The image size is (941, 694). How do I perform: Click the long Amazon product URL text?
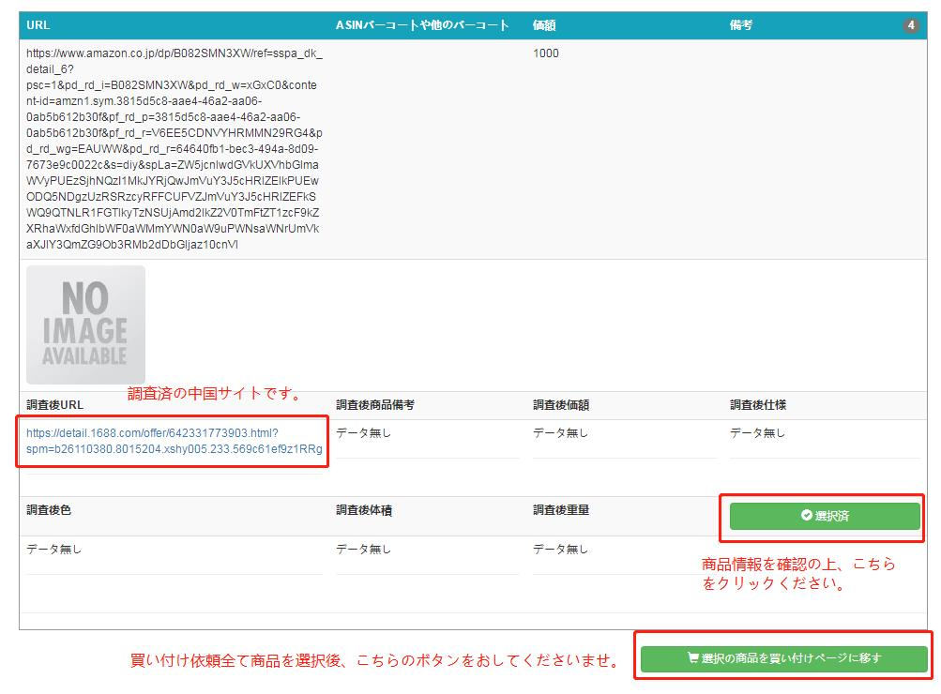point(174,149)
